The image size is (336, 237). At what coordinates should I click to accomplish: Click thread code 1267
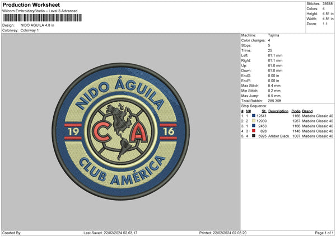(x=296, y=121)
